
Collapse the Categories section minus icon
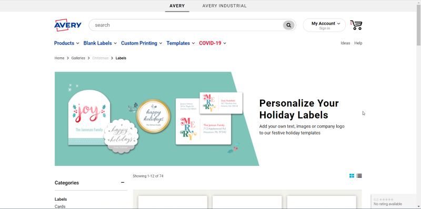[x=123, y=183]
